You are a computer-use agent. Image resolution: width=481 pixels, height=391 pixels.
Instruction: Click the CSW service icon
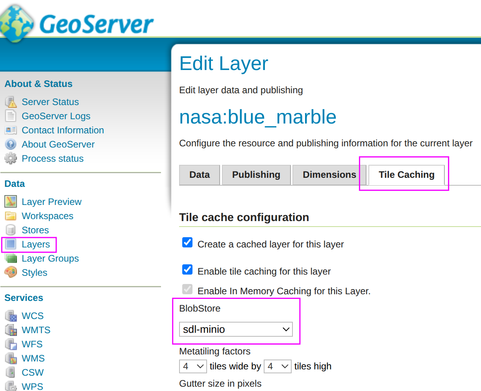[x=11, y=373]
